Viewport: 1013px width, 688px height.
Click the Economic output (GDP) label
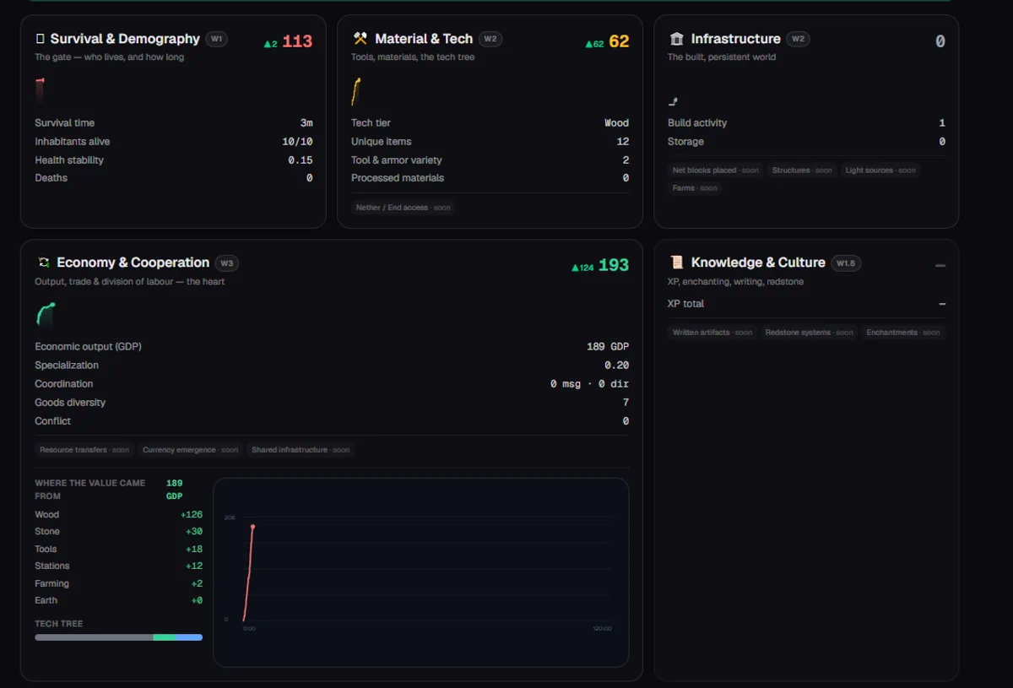tap(88, 347)
